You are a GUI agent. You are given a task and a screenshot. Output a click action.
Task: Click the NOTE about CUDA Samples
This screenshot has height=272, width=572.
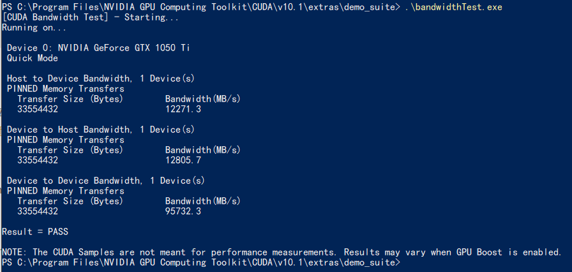282,252
